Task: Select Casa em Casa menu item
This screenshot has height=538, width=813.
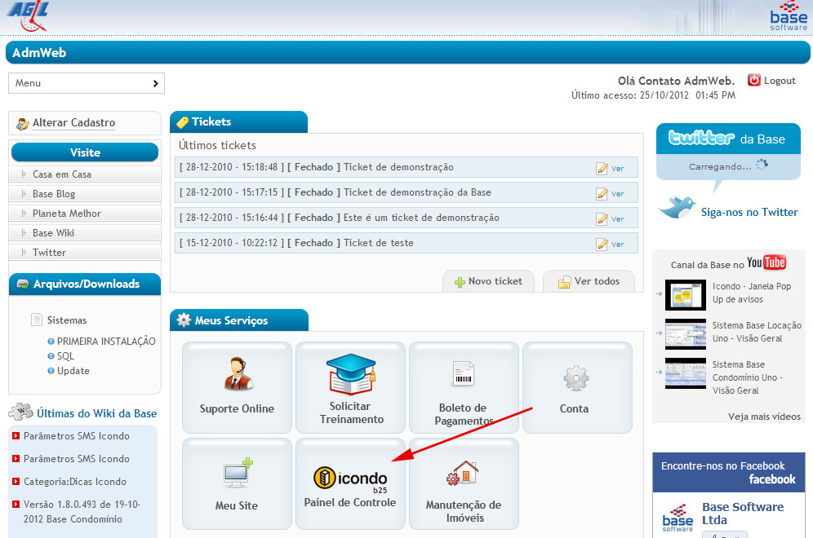Action: [x=62, y=174]
